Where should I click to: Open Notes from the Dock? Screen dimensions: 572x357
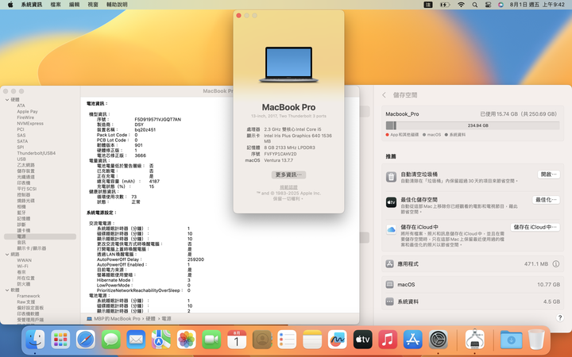point(312,340)
